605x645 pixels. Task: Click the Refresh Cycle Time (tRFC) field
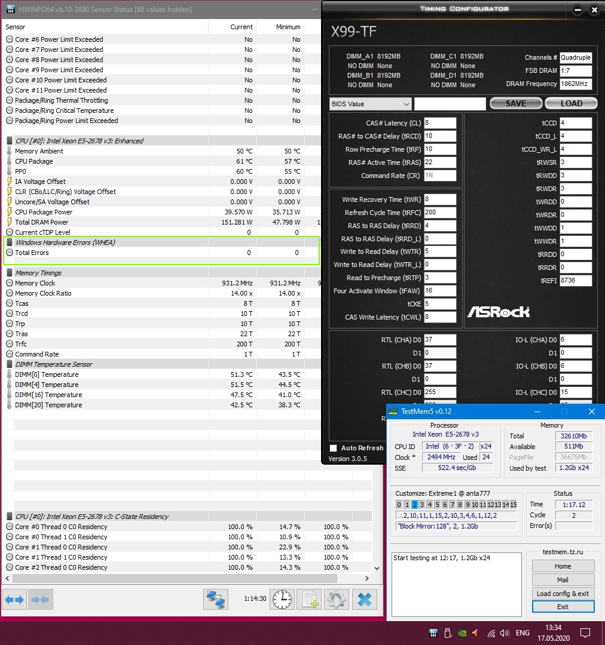[x=440, y=212]
